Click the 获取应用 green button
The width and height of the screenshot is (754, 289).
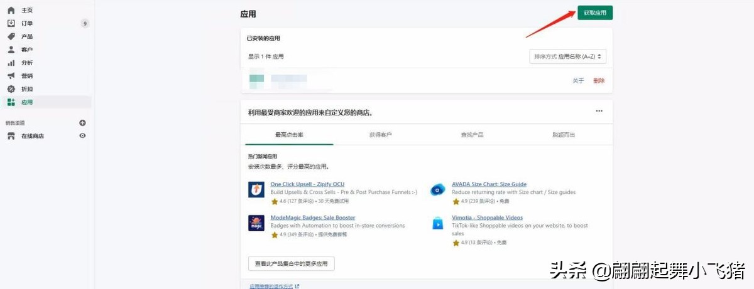pyautogui.click(x=595, y=13)
